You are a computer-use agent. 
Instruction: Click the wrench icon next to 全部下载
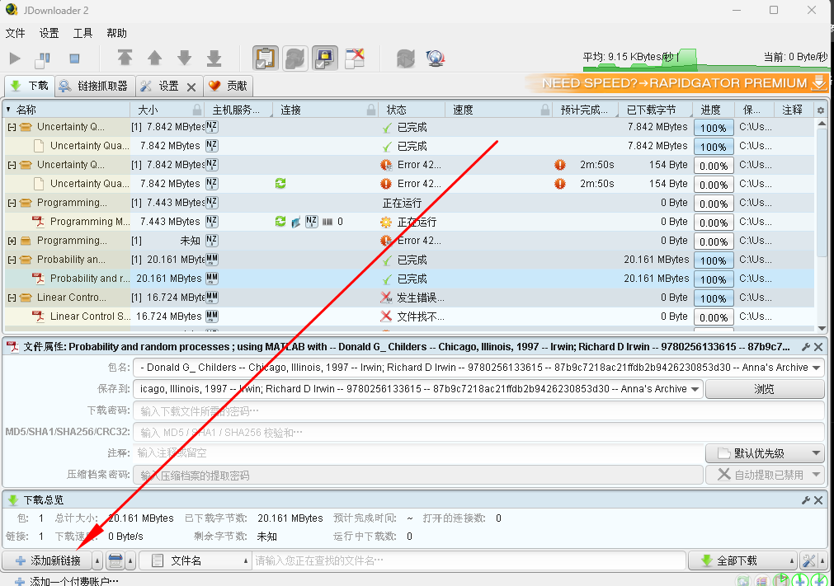point(808,560)
